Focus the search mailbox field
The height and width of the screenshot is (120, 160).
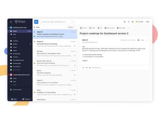55,22
